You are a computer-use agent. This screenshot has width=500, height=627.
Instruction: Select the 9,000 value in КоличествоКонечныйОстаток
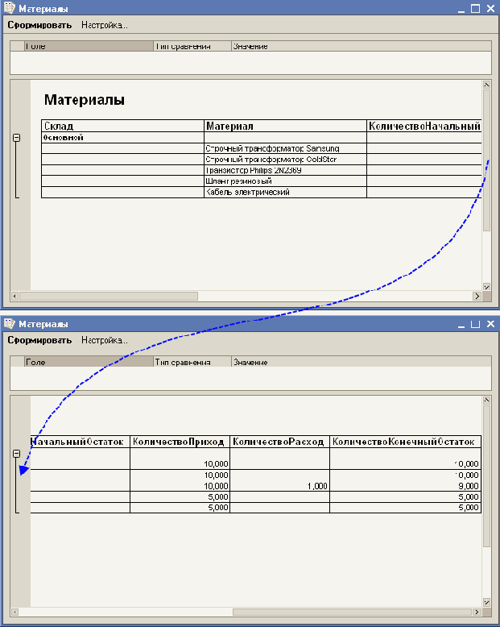tap(467, 487)
